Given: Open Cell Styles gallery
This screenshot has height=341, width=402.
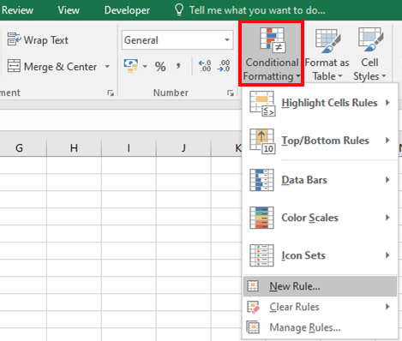Looking at the screenshot, I should 369,54.
